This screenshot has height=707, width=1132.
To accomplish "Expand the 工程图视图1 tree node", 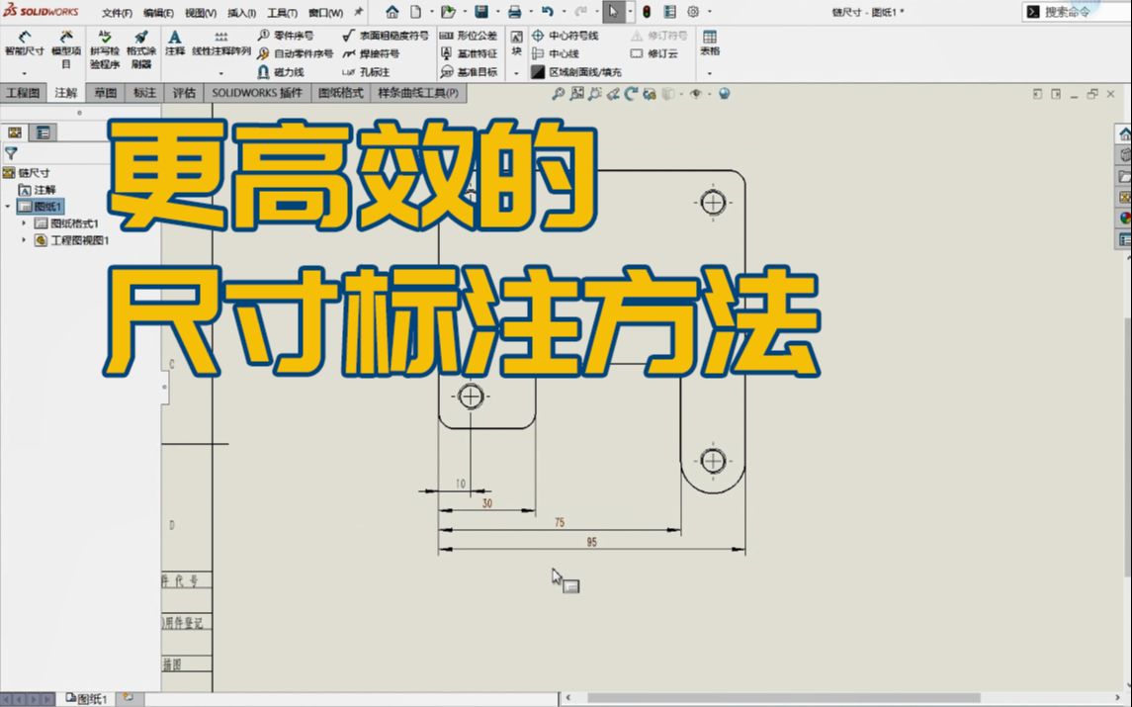I will pyautogui.click(x=24, y=239).
